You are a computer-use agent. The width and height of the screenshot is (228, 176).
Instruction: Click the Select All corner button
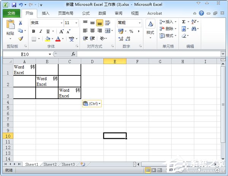pos(8,61)
